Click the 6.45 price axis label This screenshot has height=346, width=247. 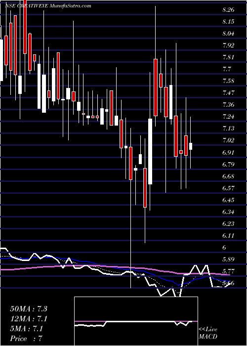[228, 200]
